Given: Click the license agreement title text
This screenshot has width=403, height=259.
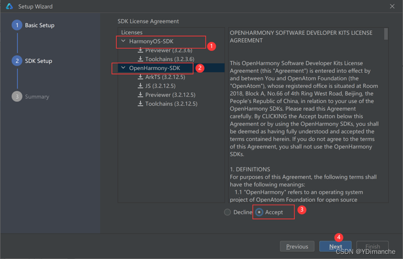Looking at the screenshot, I should click(x=301, y=37).
